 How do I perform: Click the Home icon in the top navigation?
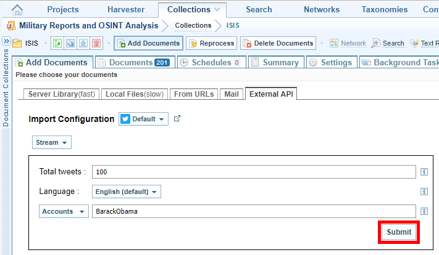tap(18, 10)
